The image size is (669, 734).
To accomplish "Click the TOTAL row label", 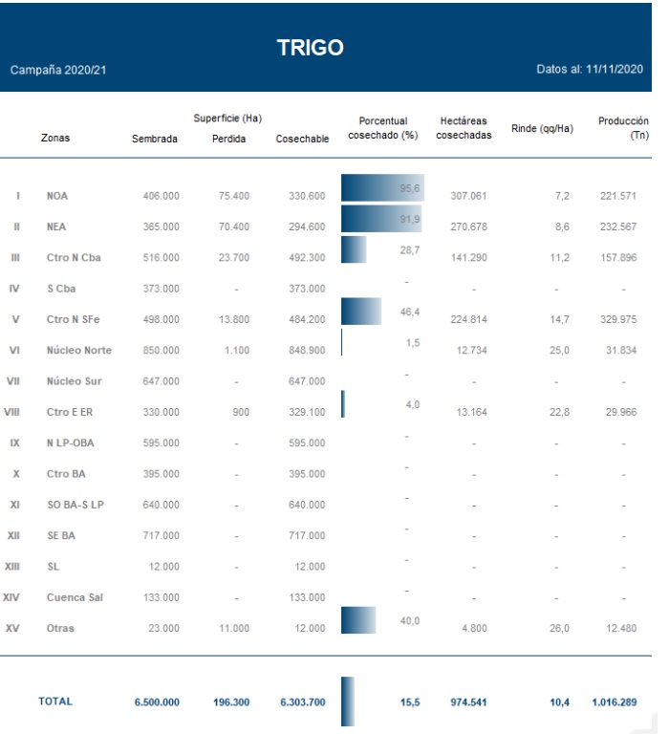I will pyautogui.click(x=55, y=702).
